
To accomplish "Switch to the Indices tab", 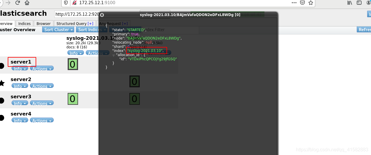I will (24, 23).
